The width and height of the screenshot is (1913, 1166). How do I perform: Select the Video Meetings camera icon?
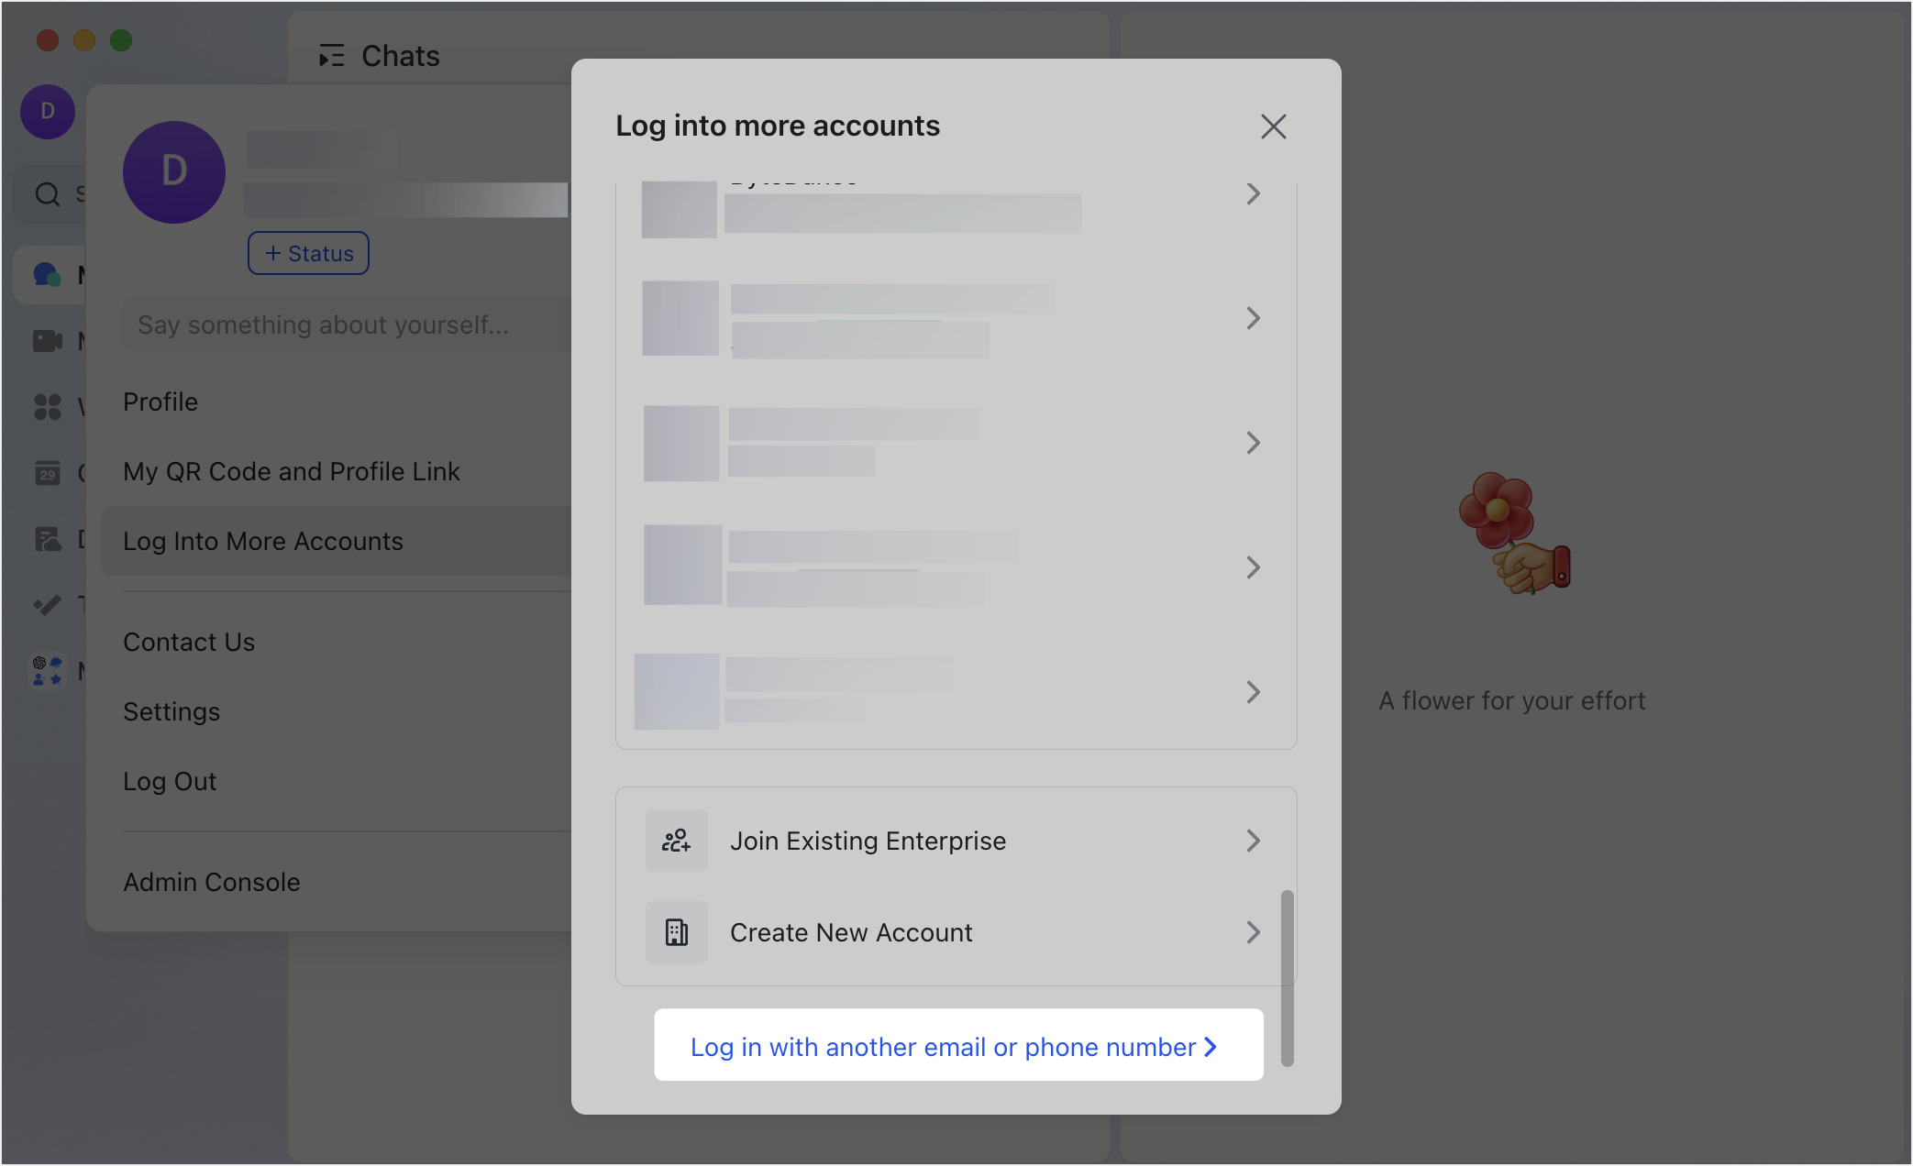tap(47, 340)
